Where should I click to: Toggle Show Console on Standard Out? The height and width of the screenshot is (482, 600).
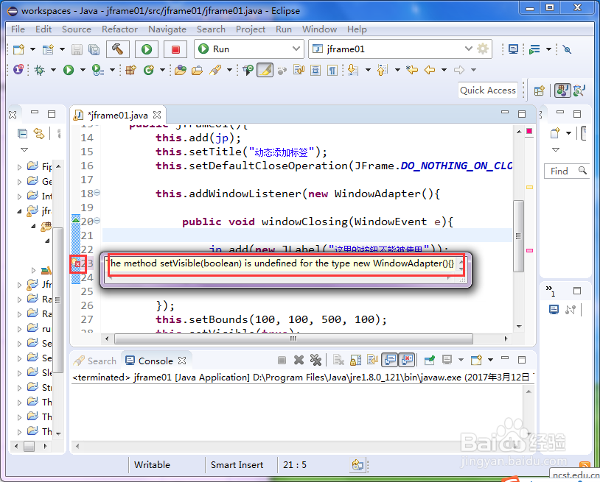click(390, 360)
